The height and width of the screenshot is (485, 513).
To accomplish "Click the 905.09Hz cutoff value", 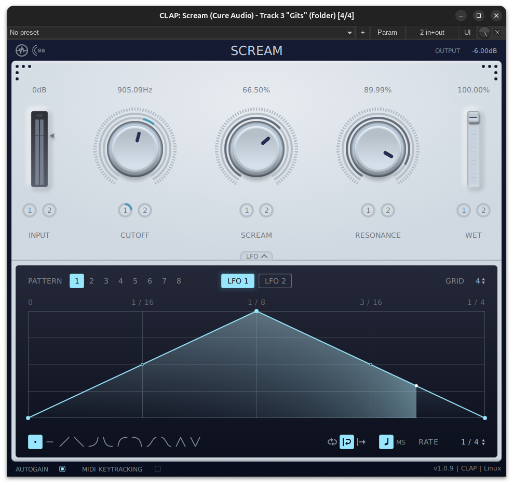I will click(x=135, y=90).
